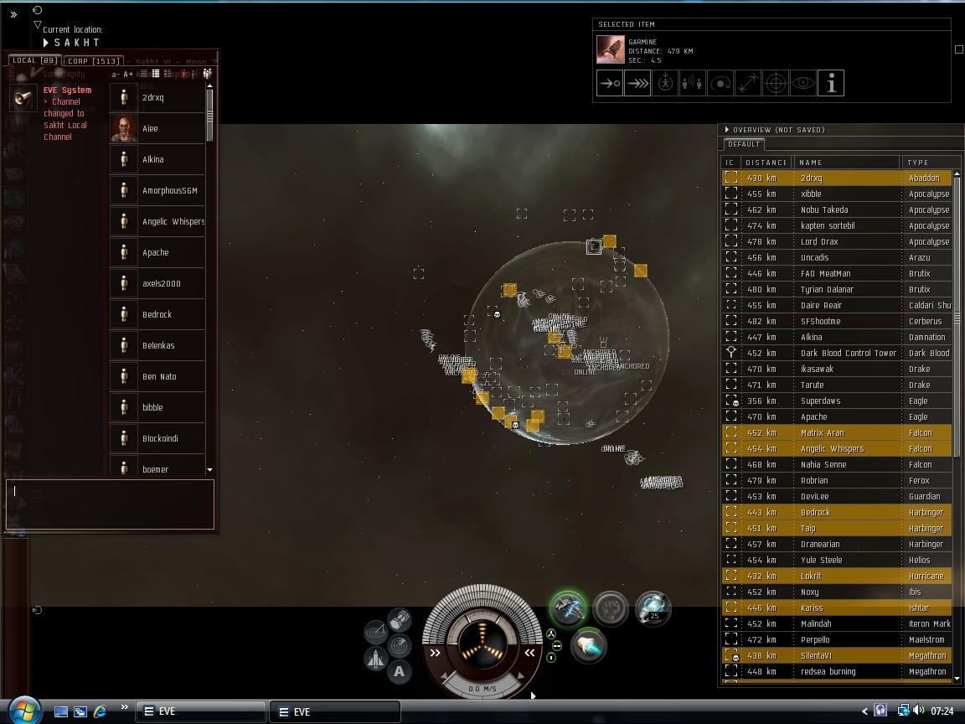Click the ship hangar icon near the HUD
Image resolution: width=965 pixels, height=724 pixels.
click(376, 659)
